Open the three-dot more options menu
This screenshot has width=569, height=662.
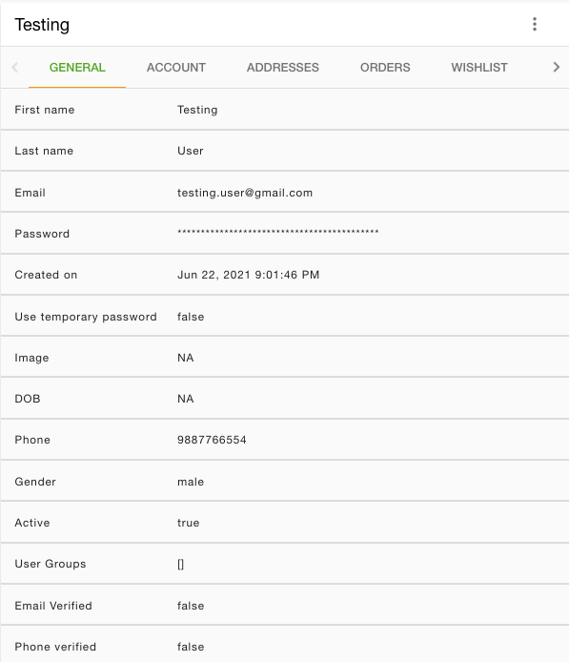535,25
